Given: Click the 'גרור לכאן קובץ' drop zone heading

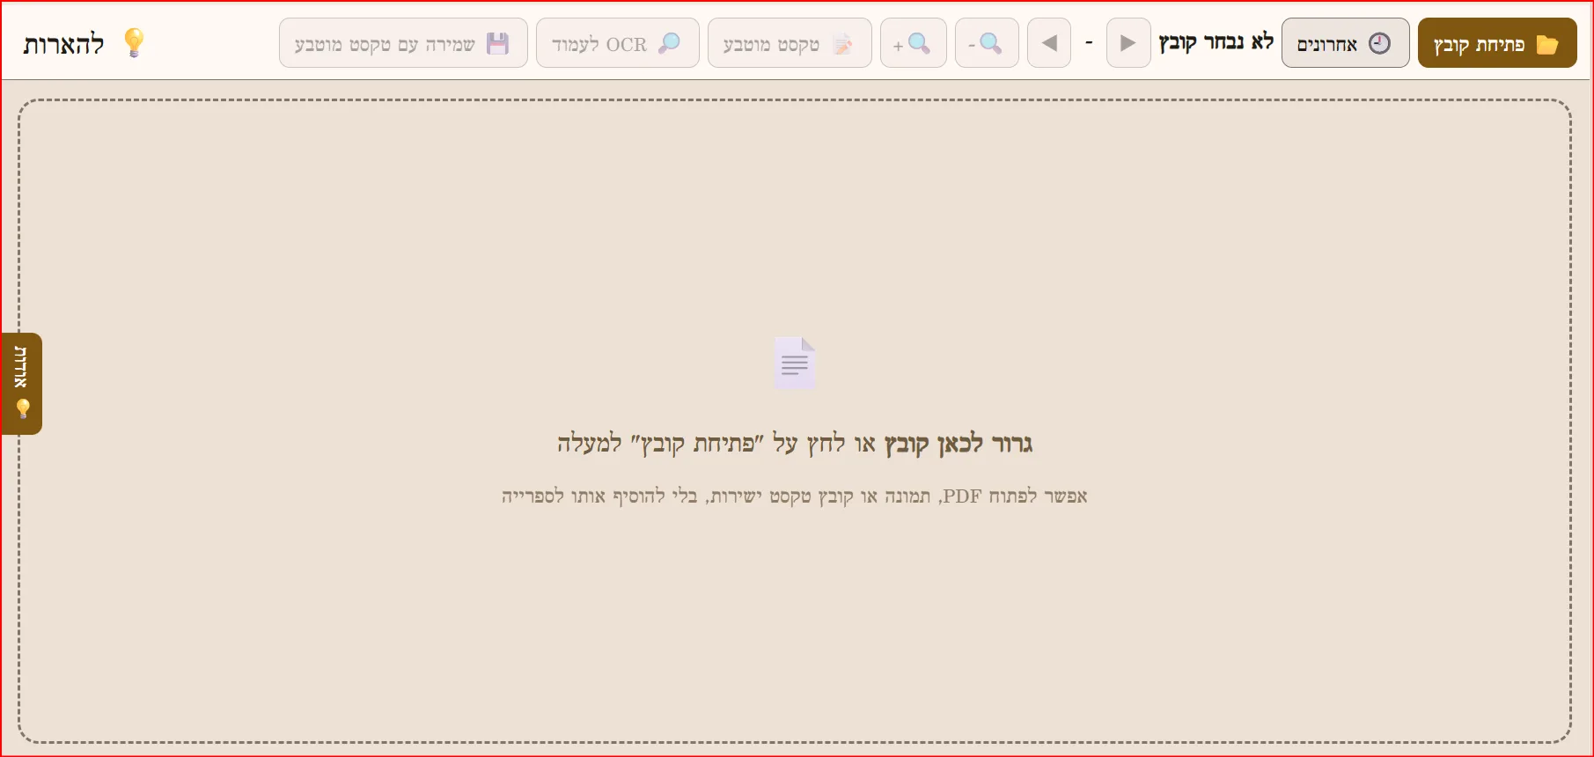Looking at the screenshot, I should (x=959, y=444).
